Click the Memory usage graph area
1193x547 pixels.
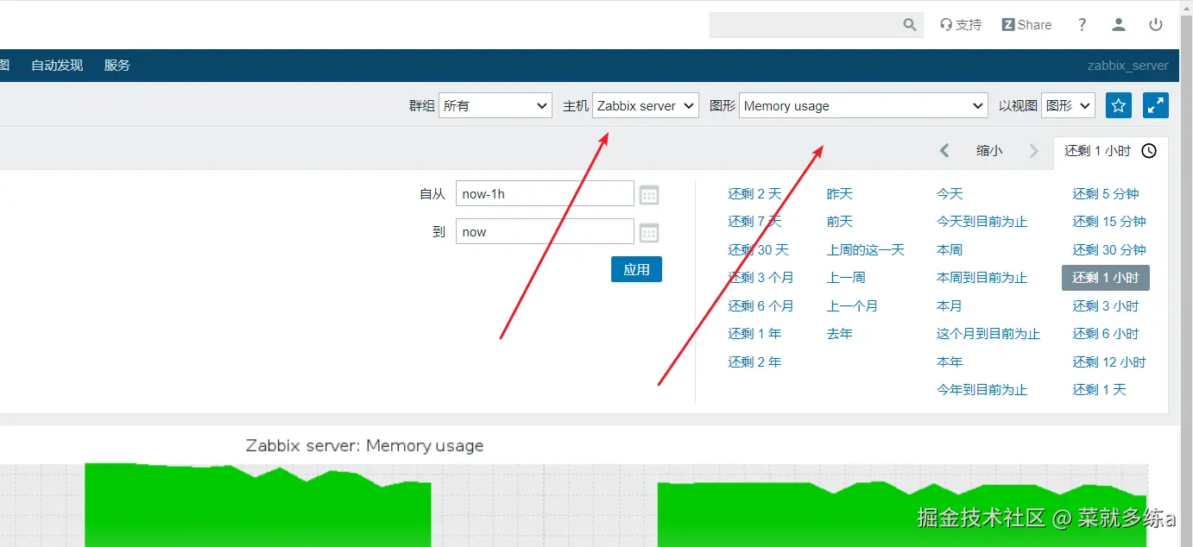click(574, 505)
